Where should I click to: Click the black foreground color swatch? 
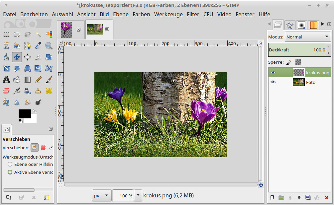(x=24, y=113)
